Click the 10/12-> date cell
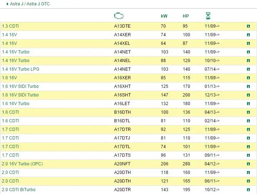Viewport: 257px width, 194px height. (212, 190)
